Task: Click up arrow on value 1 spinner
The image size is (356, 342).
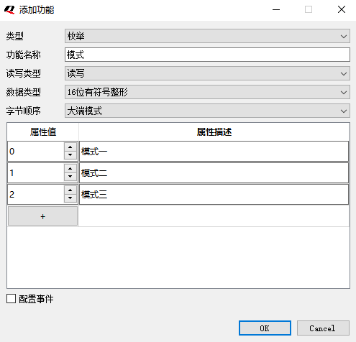Action: tap(70, 168)
